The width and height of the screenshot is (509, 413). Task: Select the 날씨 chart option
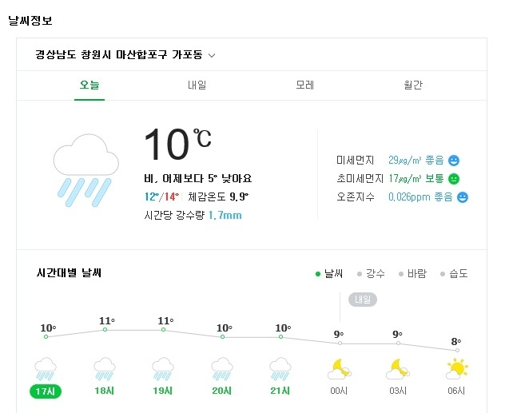point(329,274)
